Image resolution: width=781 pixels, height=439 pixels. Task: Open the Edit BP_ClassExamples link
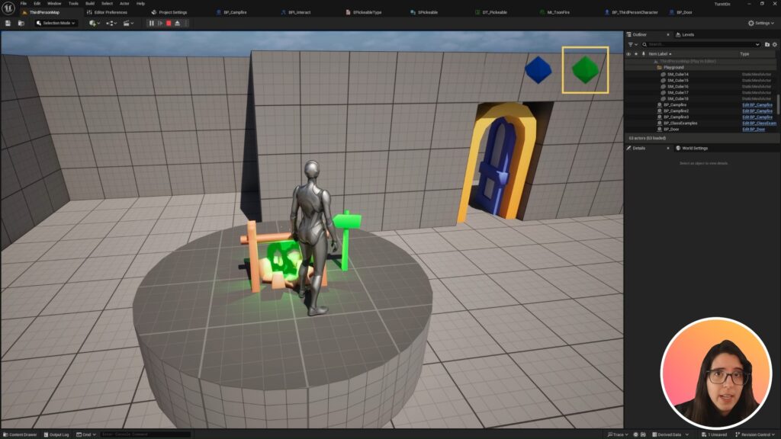759,123
